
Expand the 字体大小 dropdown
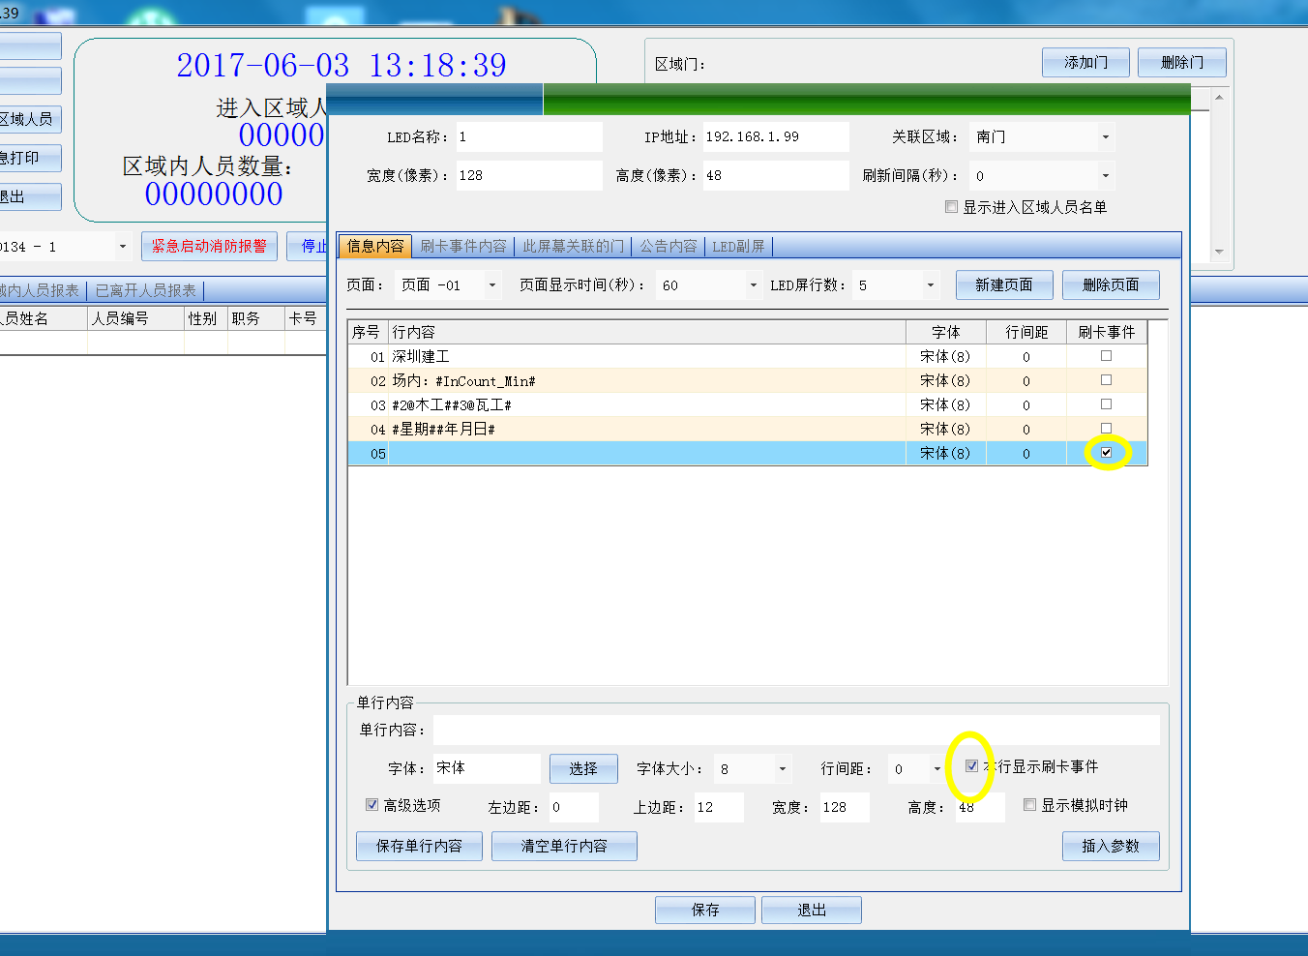tap(782, 769)
